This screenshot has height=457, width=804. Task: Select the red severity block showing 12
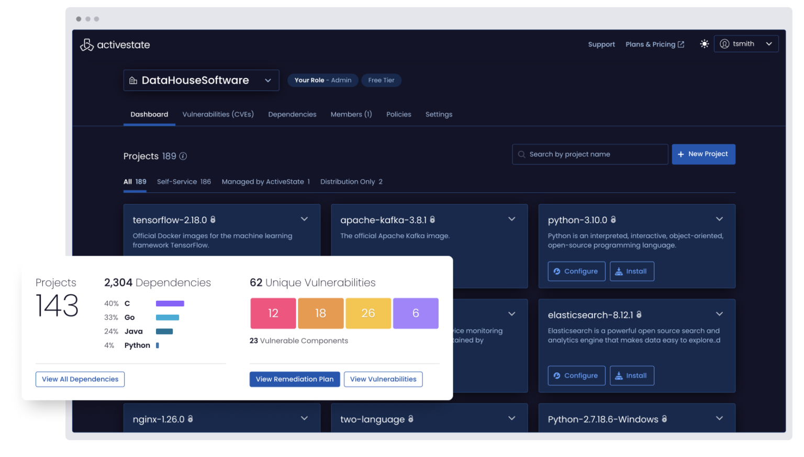pos(273,313)
